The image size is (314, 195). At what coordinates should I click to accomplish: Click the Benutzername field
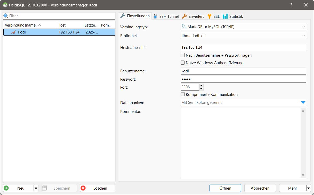(x=243, y=71)
